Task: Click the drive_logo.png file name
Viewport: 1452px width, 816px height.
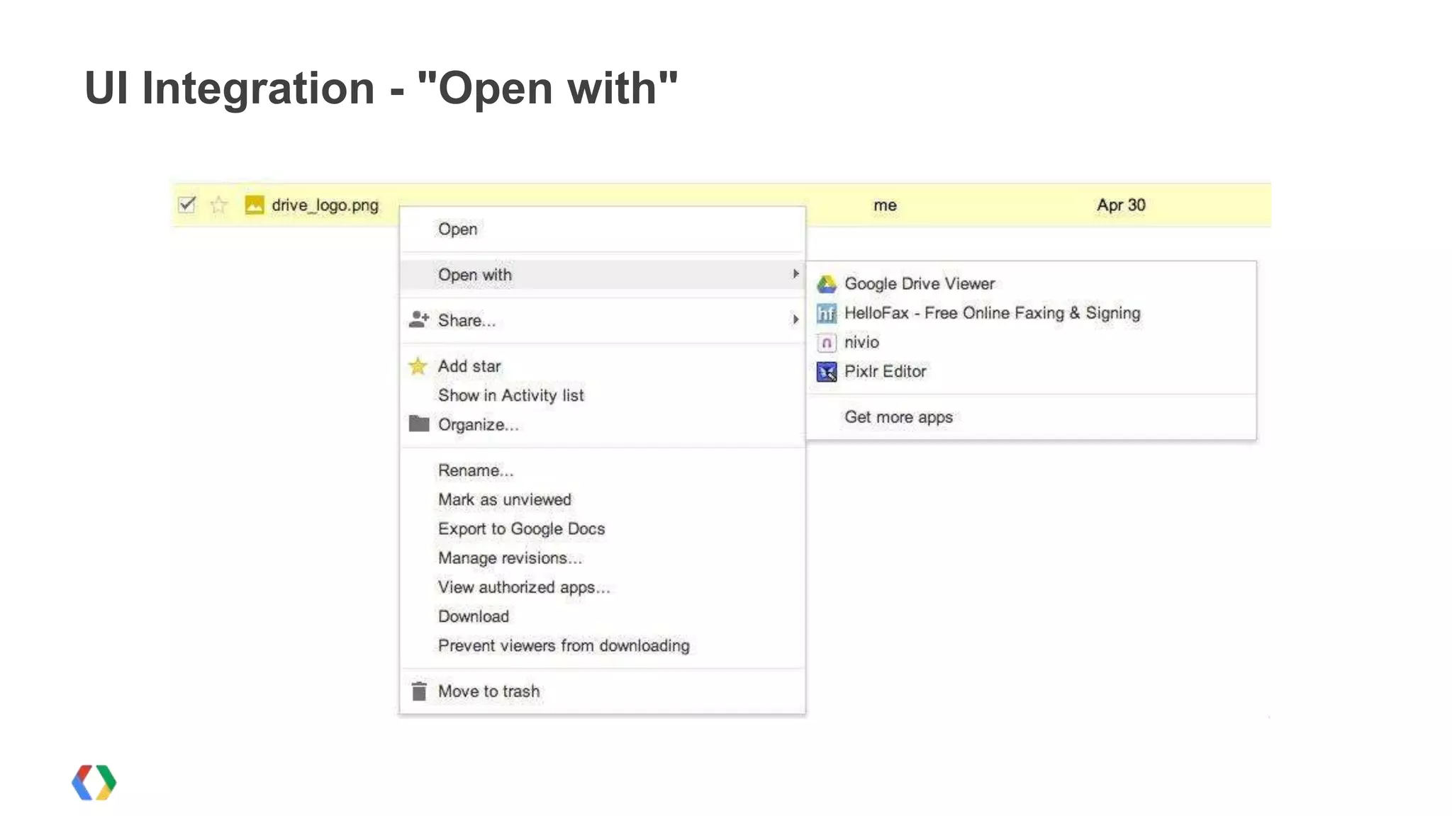Action: 325,205
